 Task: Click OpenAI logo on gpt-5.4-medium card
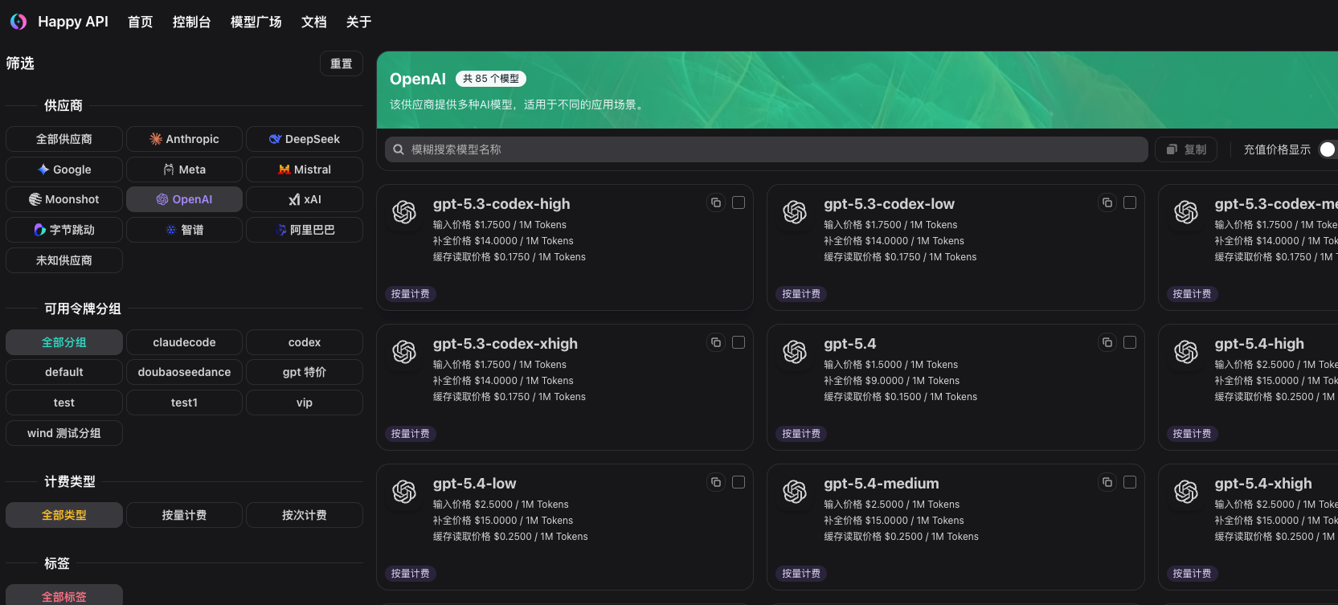pos(795,492)
